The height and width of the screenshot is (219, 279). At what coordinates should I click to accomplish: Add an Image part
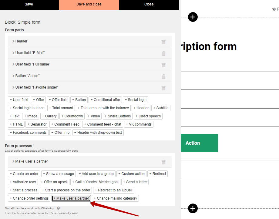(x=31, y=116)
